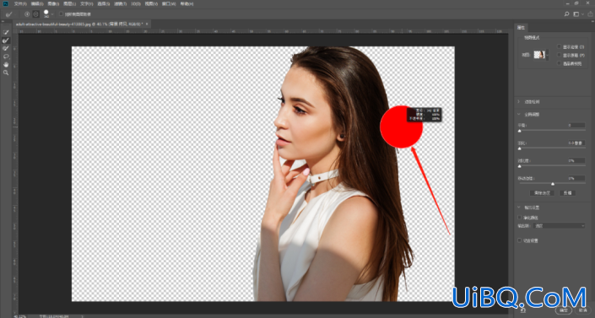Open the Filter menu
This screenshot has width=595, height=318.
pyautogui.click(x=121, y=3)
